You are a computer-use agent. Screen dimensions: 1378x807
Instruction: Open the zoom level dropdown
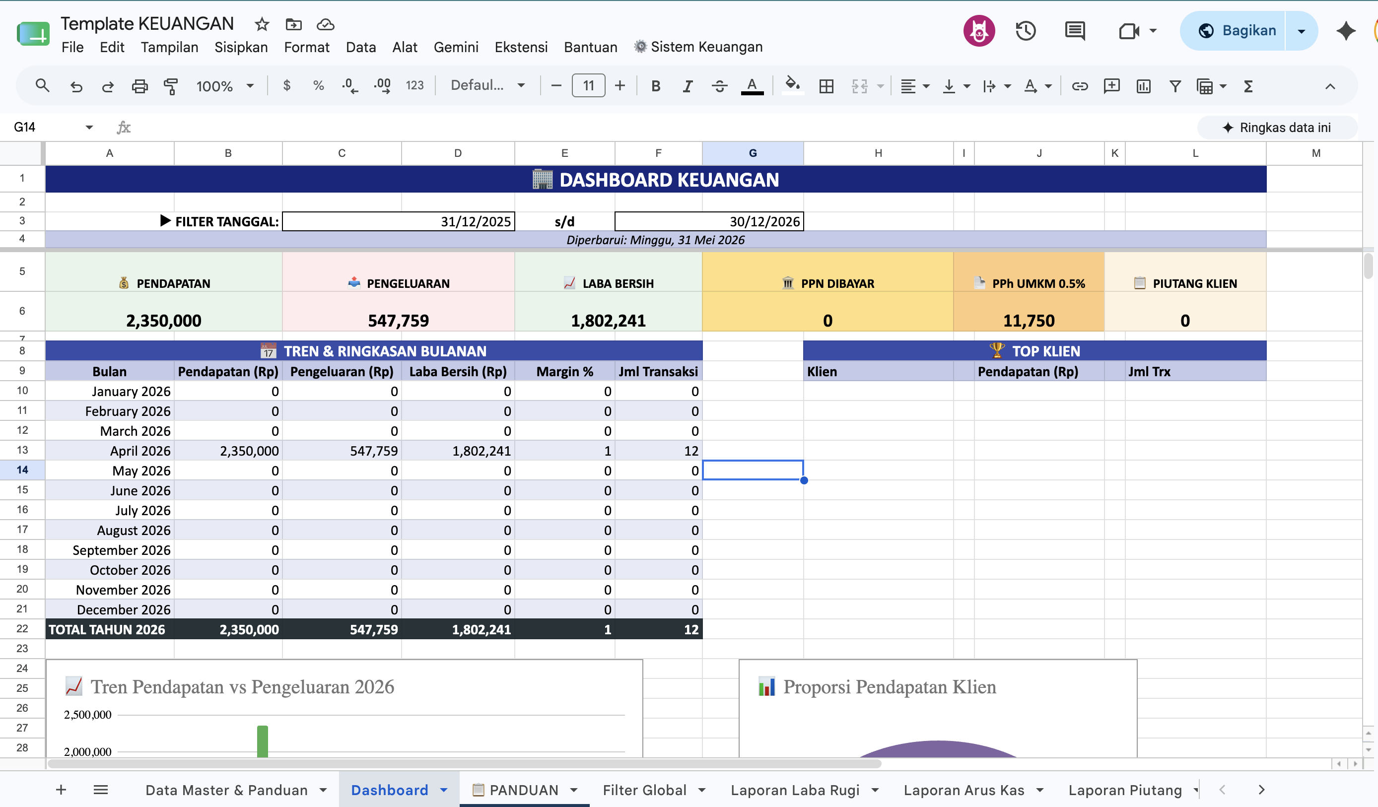coord(225,86)
